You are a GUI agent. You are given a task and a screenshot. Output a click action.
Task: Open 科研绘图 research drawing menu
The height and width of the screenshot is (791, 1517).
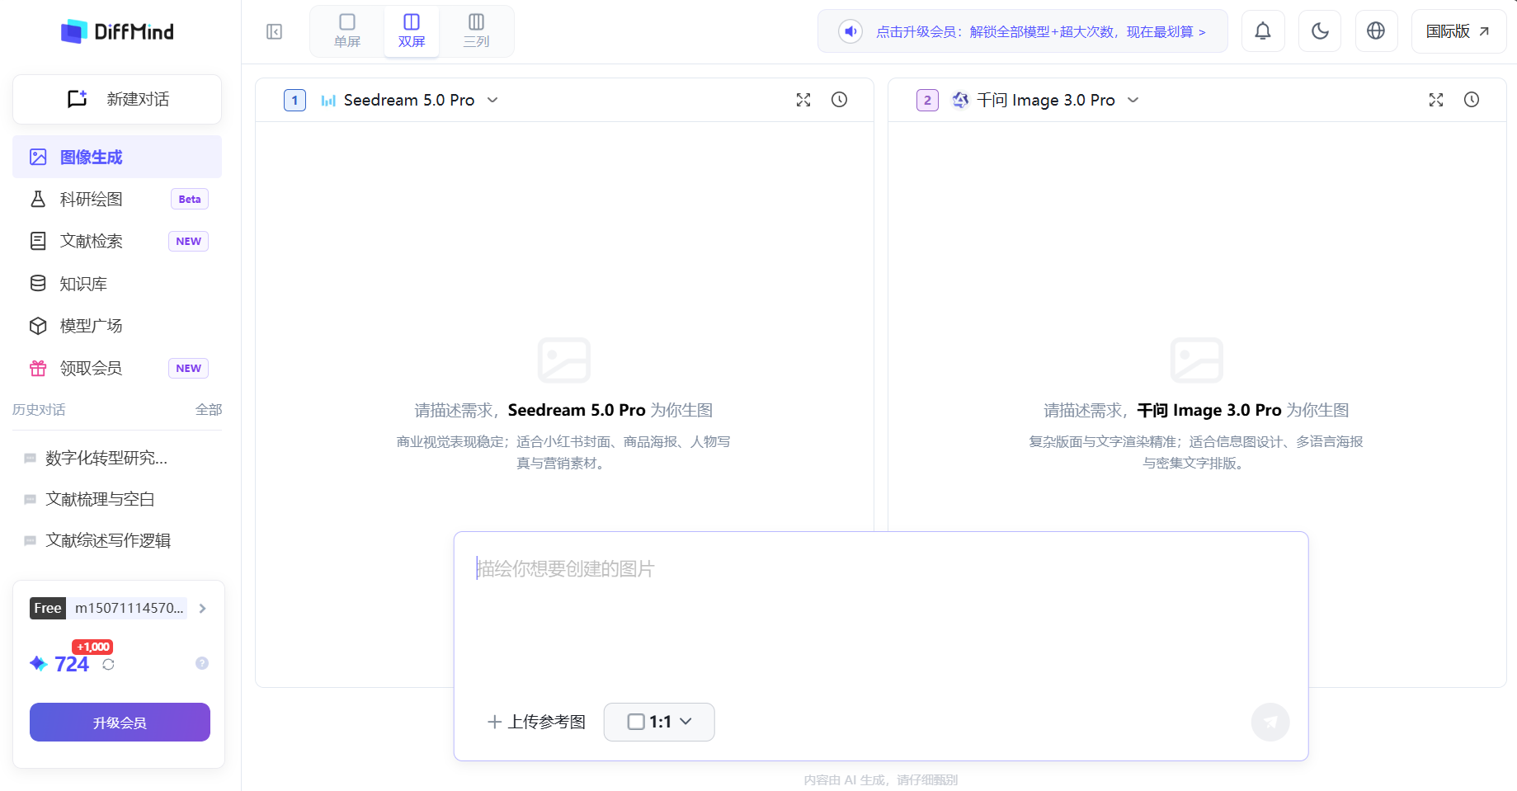(x=117, y=199)
